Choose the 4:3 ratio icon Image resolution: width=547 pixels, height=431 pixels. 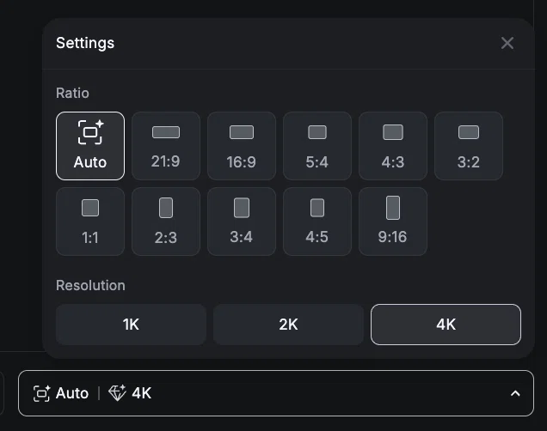coord(393,146)
